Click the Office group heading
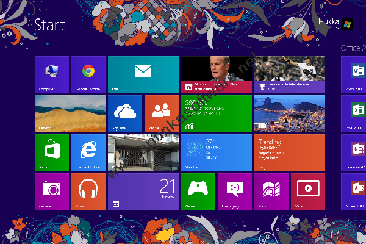The image size is (366, 244). point(353,48)
